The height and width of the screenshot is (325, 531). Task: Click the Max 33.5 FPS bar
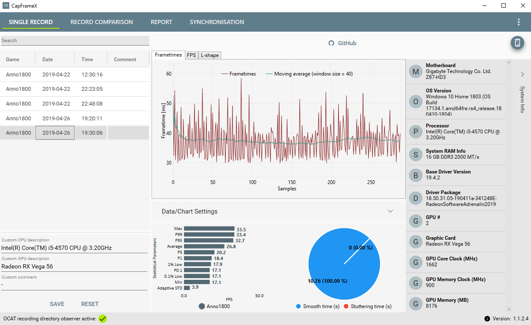pos(209,229)
